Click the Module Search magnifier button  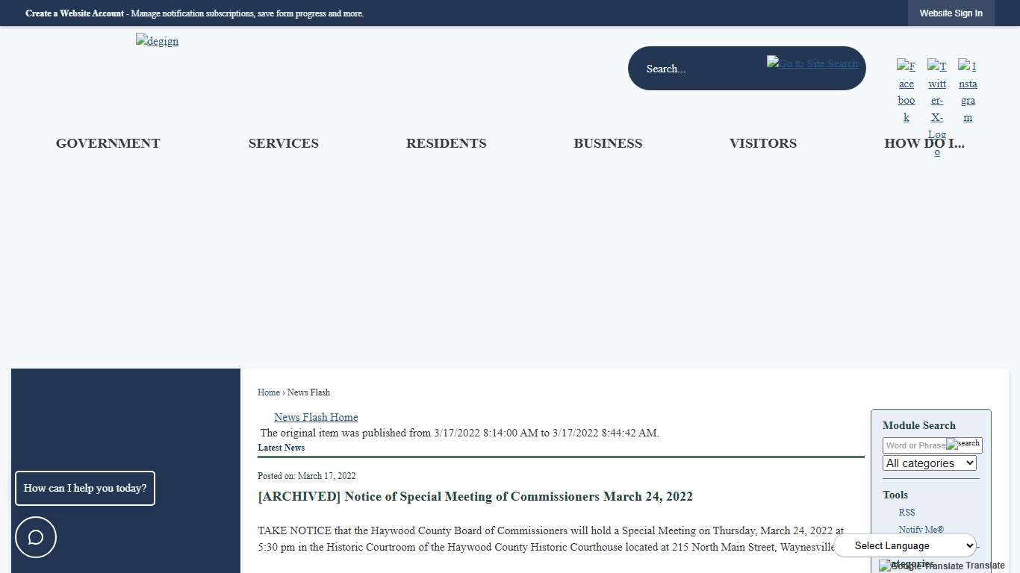(963, 444)
